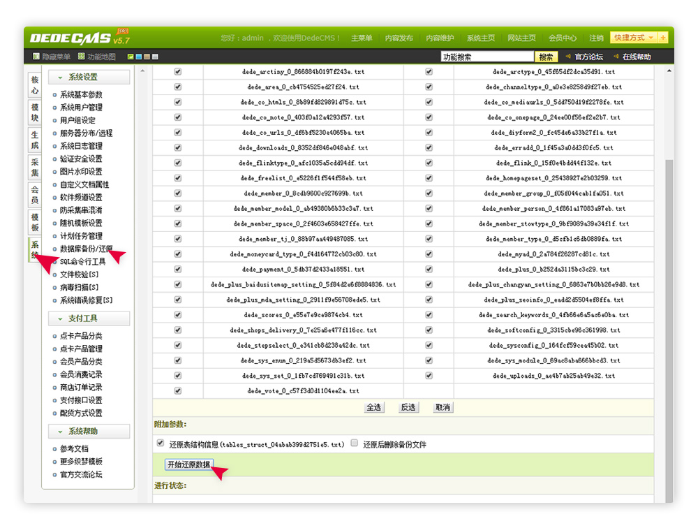
Task: Toggle 还原后删除备份文件 checkbox
Action: (x=355, y=442)
